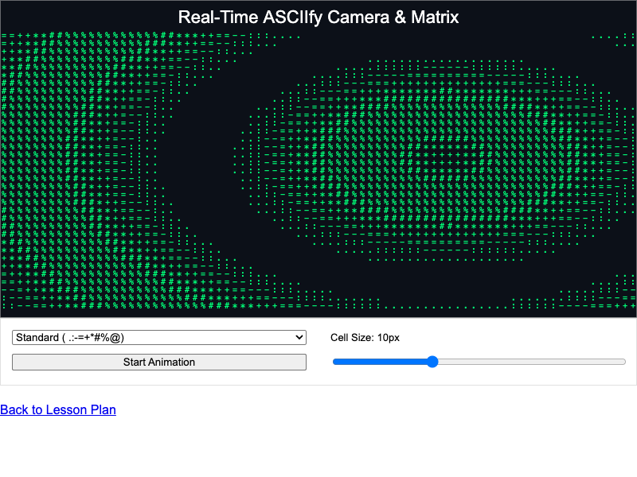Click the far right end of the Cell Size slider track
The image size is (637, 477).
pyautogui.click(x=623, y=362)
